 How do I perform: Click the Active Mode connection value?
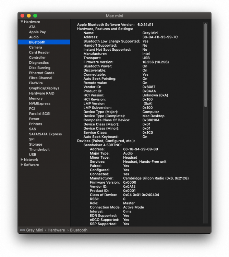coord(133,207)
